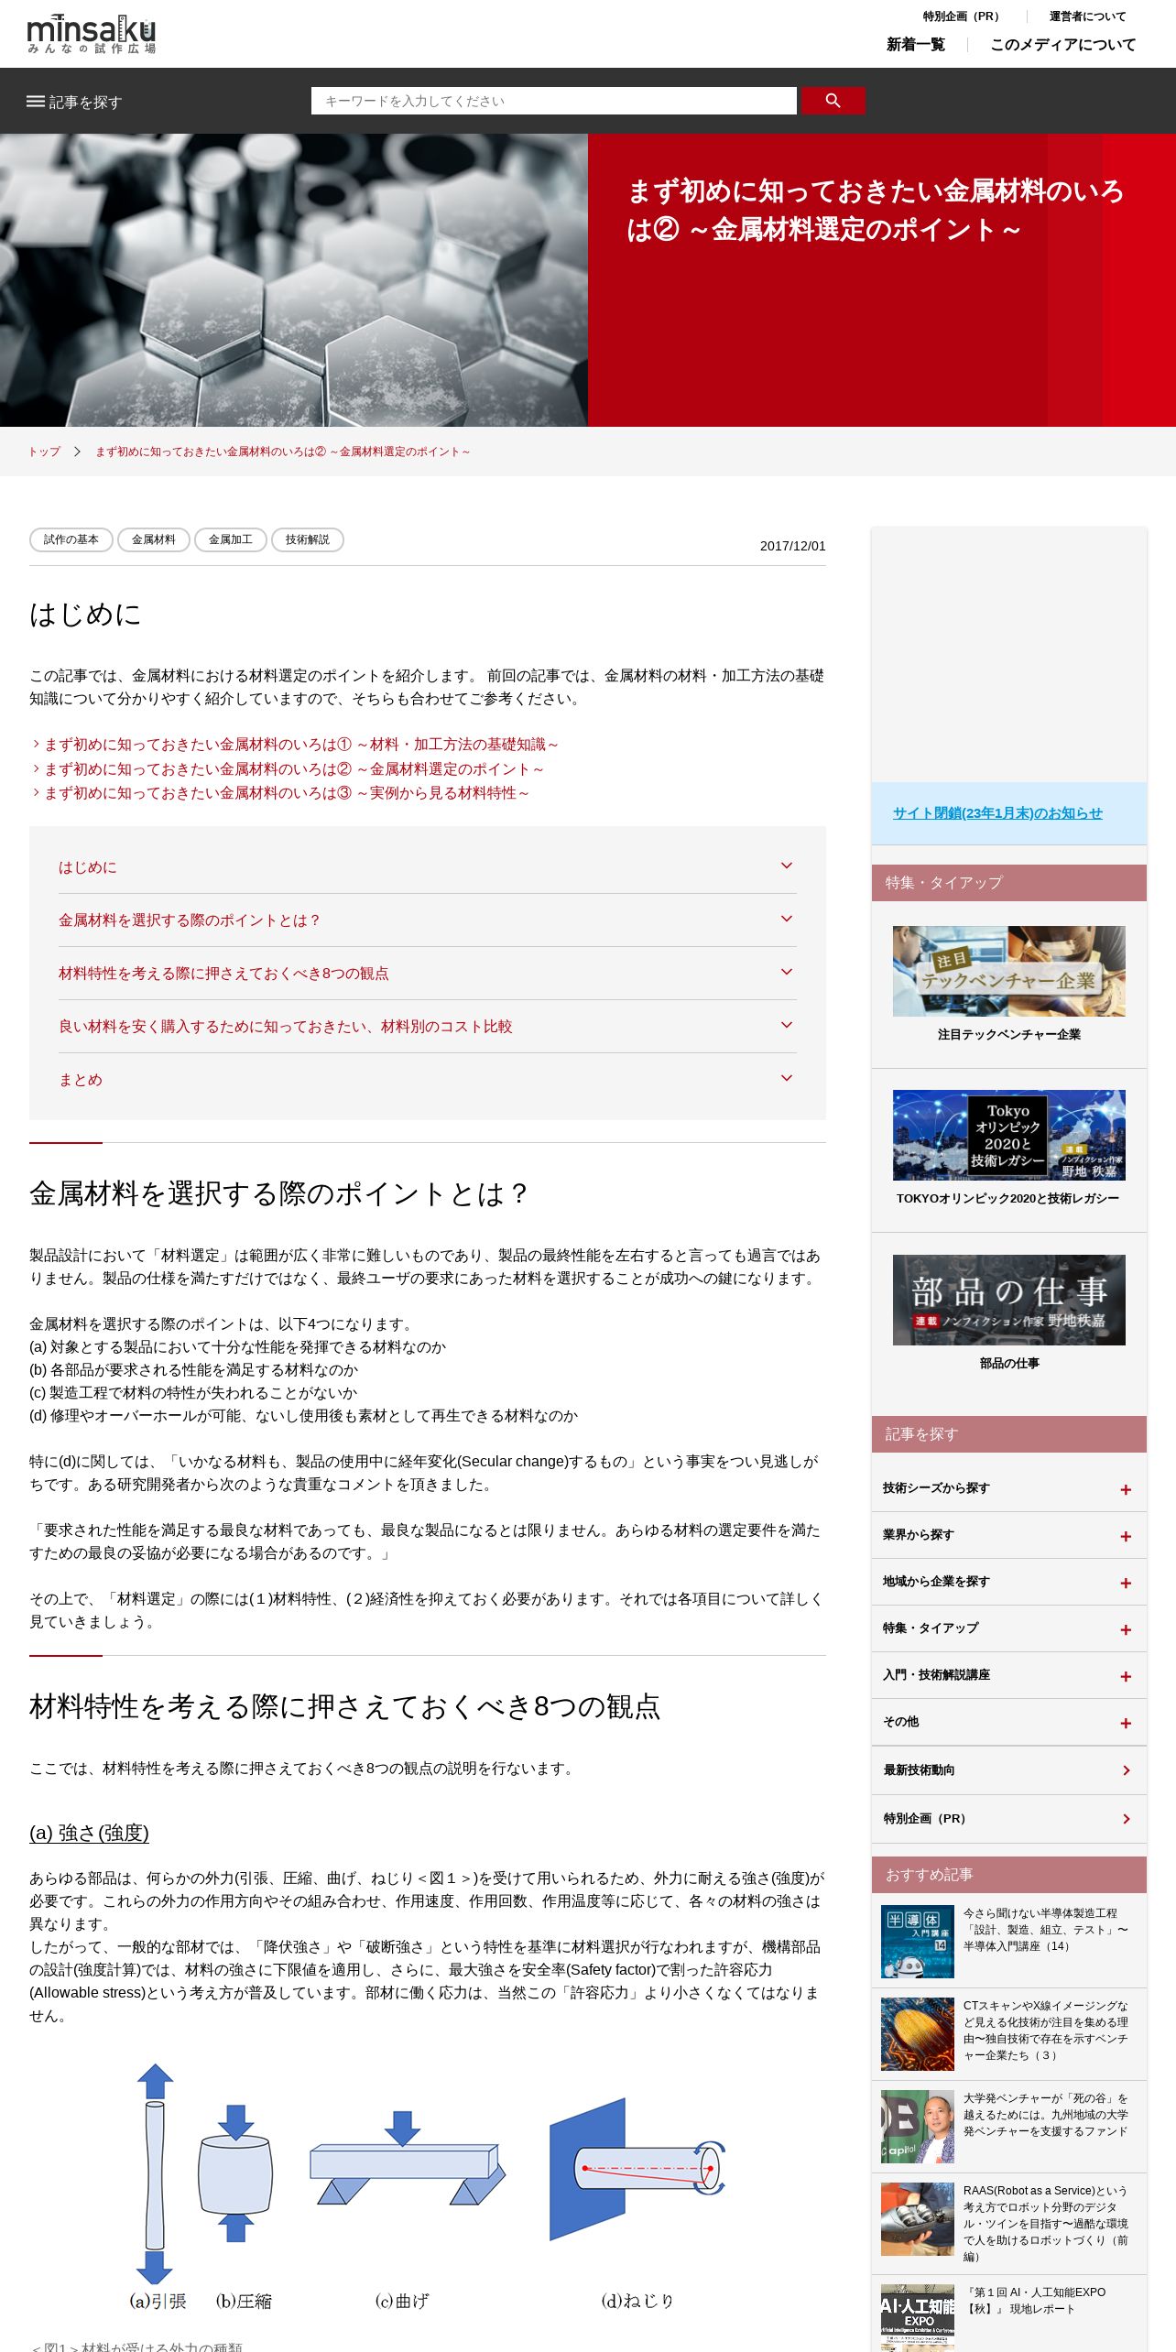Open RAAS robot article thumbnail
Image resolution: width=1176 pixels, height=2352 pixels.
(x=918, y=2219)
